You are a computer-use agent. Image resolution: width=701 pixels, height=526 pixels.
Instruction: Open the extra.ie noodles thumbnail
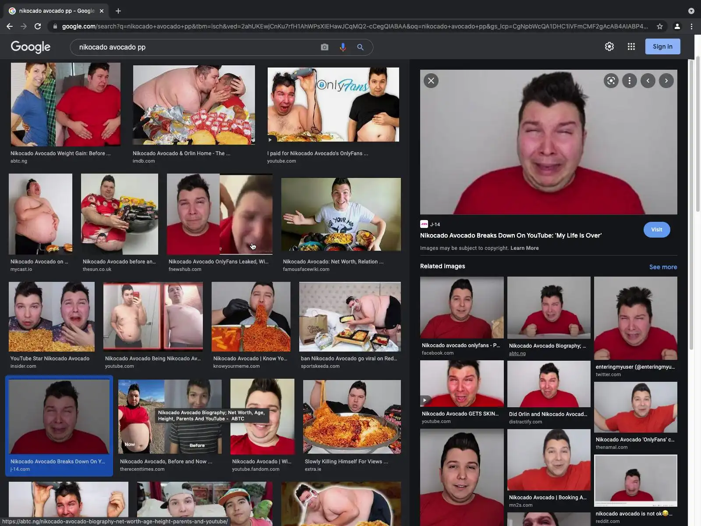[352, 417]
